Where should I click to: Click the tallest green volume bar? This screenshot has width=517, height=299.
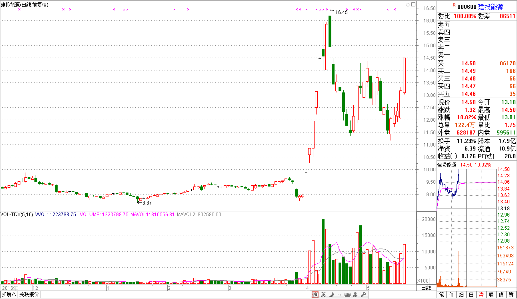pyautogui.click(x=323, y=251)
